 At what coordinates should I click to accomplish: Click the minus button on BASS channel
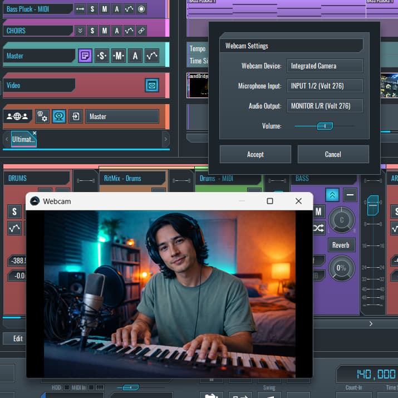[x=350, y=195]
